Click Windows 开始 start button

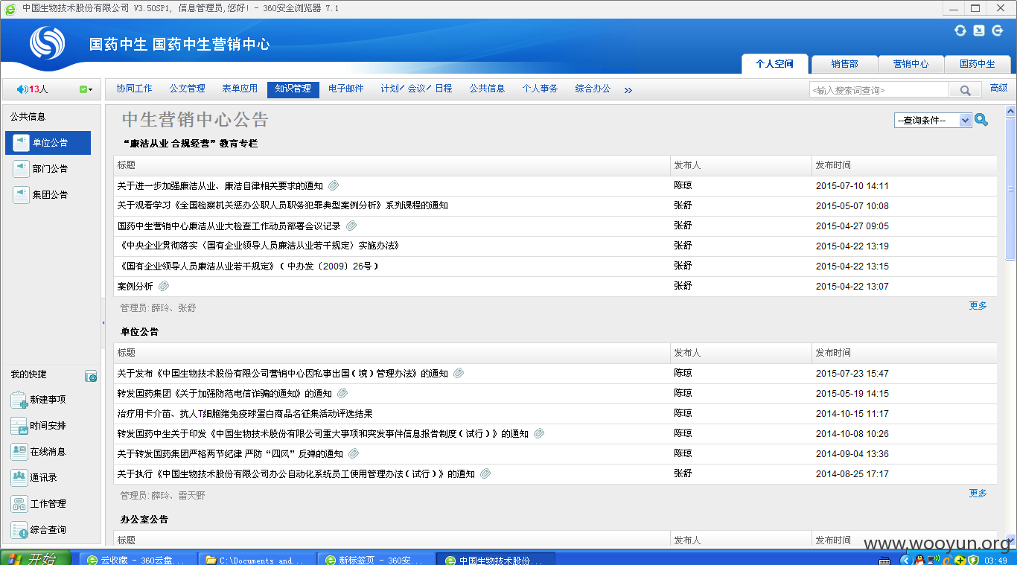(35, 558)
